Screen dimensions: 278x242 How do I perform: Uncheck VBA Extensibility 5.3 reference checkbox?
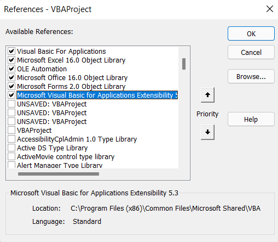point(11,95)
